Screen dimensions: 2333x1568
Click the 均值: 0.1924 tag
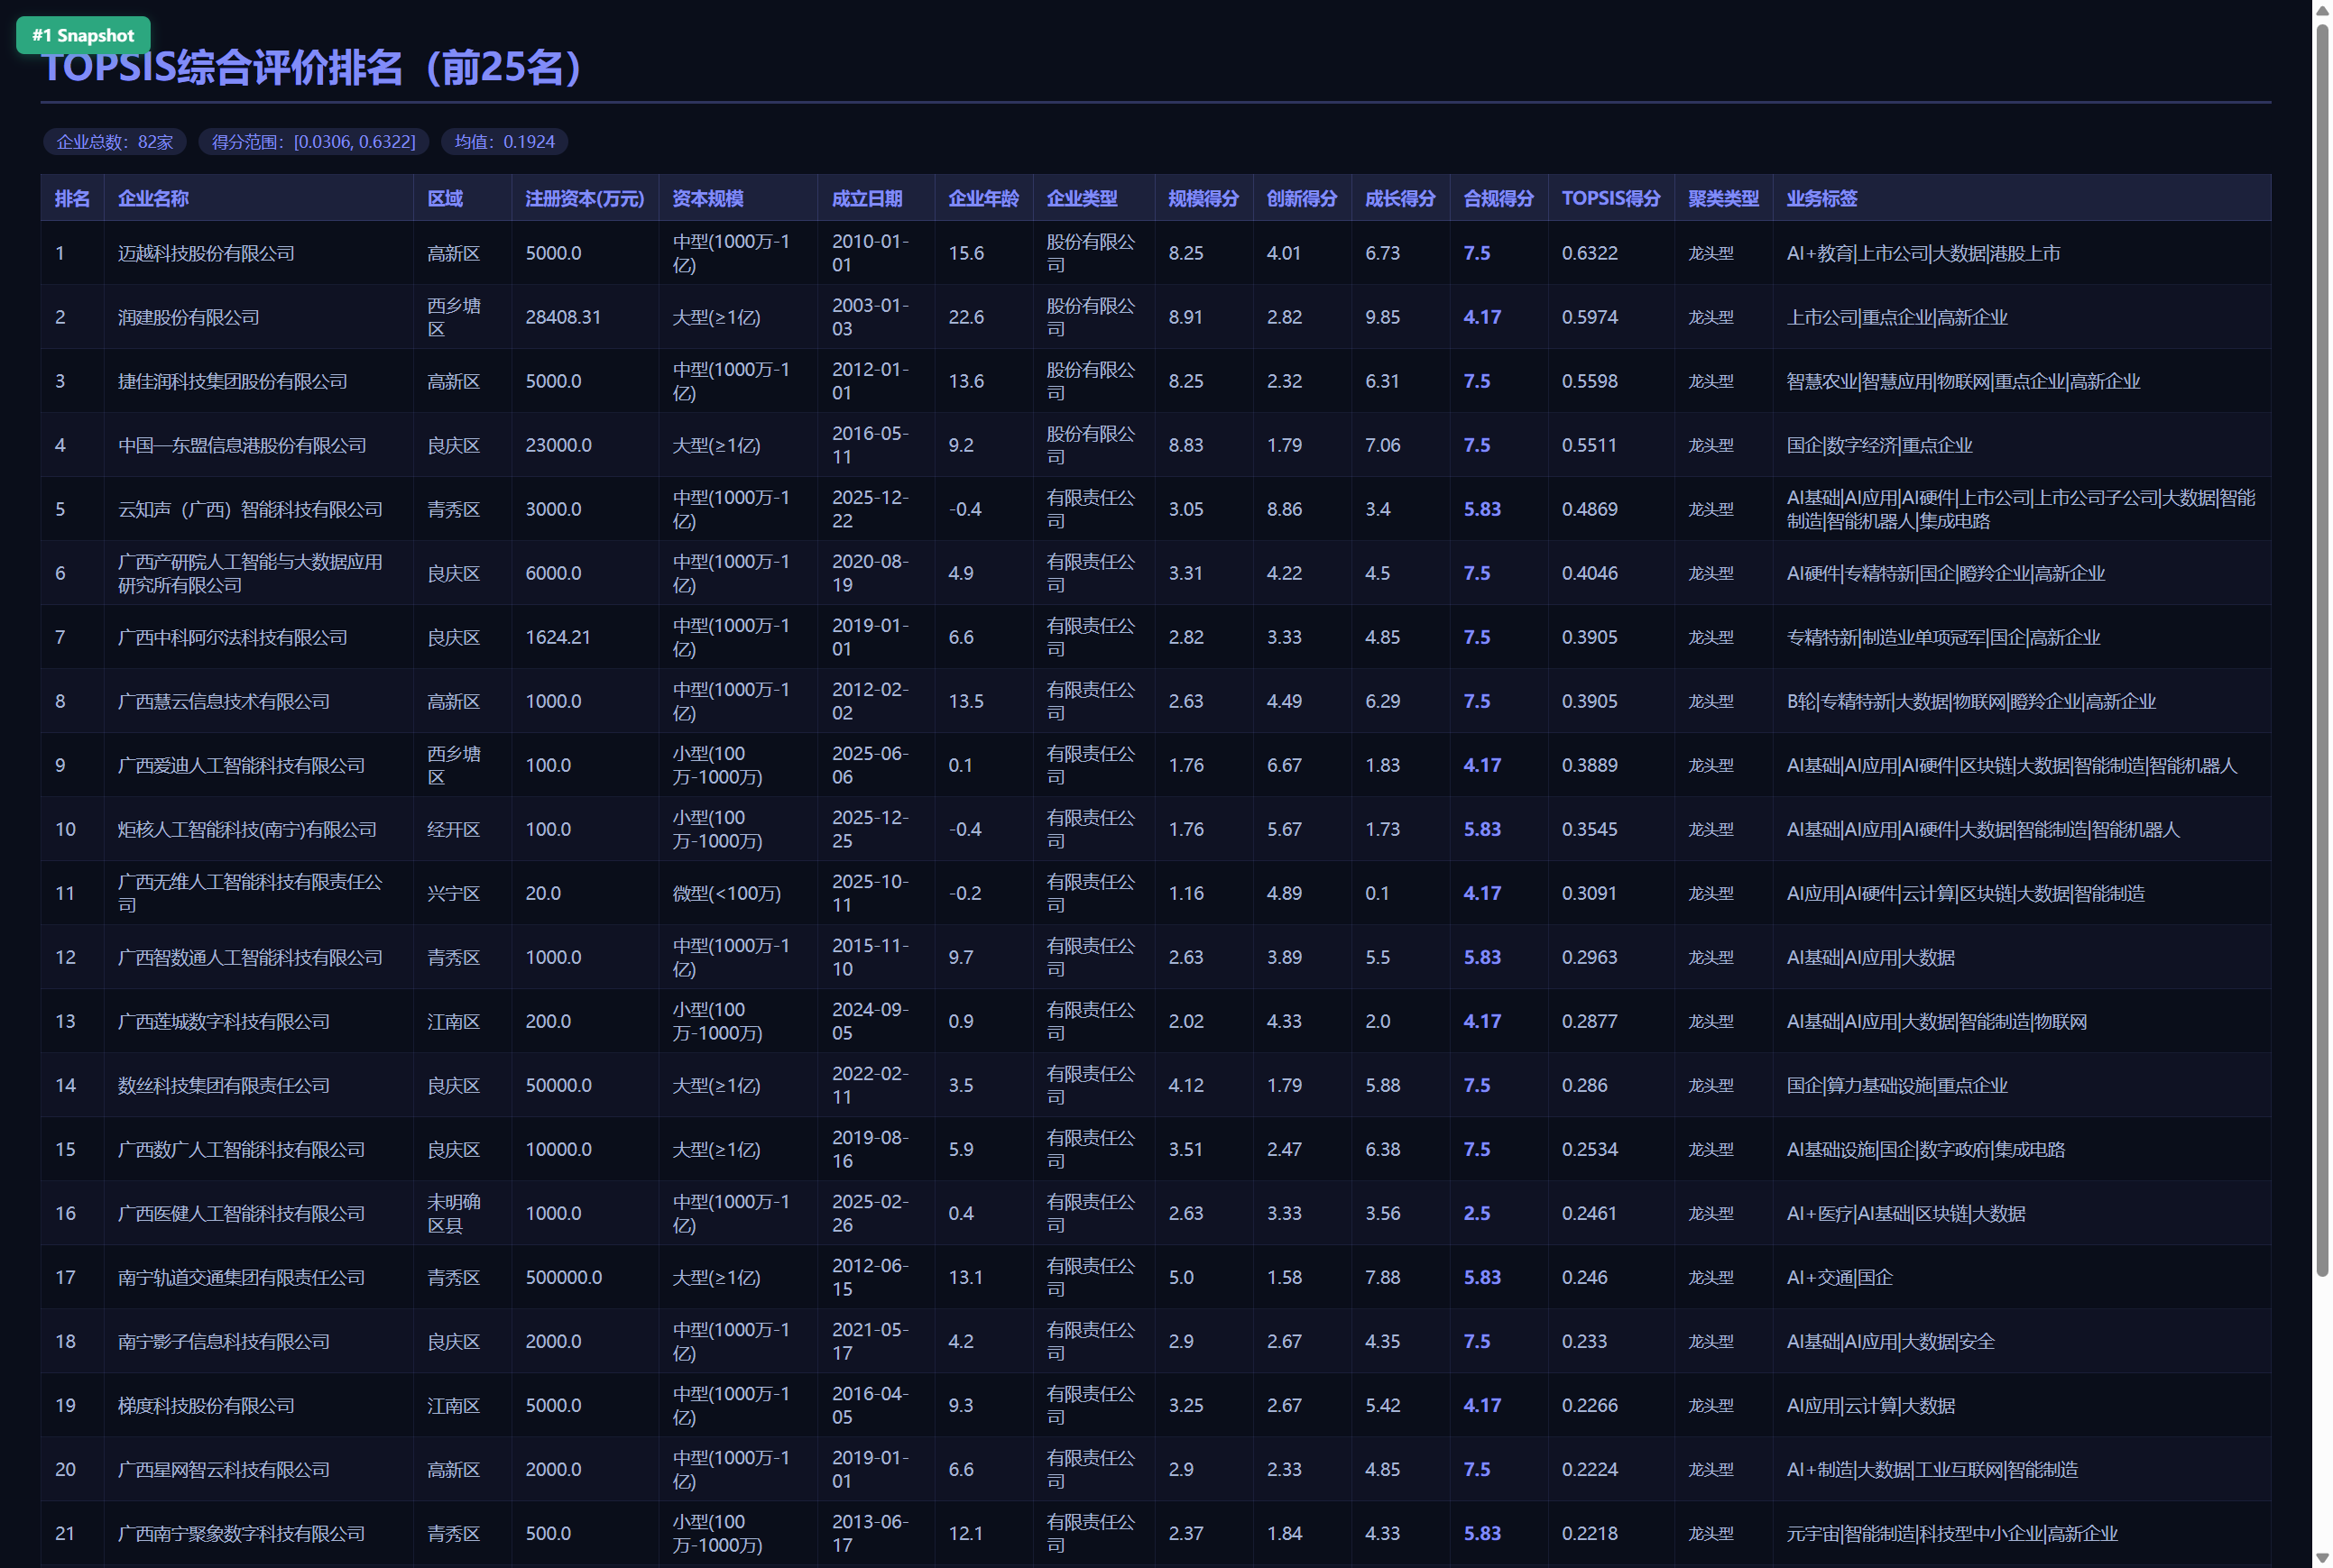[x=504, y=142]
